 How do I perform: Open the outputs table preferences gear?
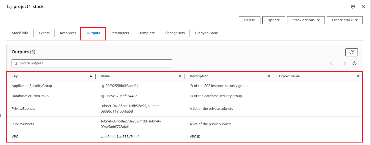pyautogui.click(x=354, y=63)
